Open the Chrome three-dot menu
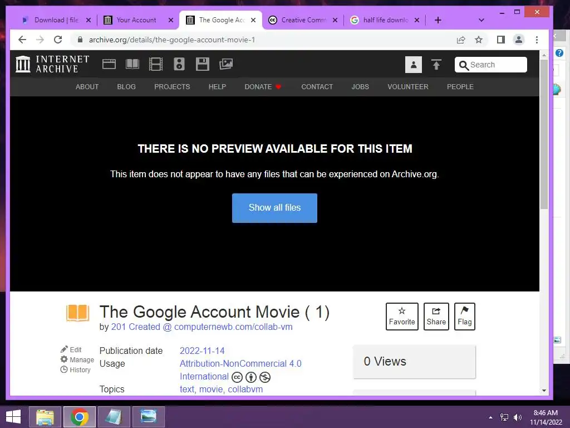Viewport: 570px width, 428px height. tap(537, 40)
